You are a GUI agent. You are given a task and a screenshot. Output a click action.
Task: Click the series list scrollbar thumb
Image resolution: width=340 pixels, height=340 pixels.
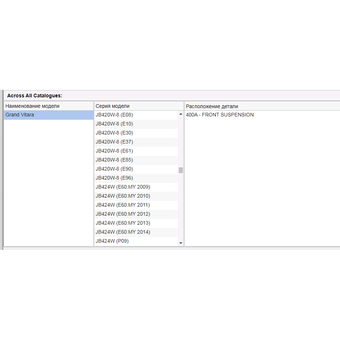click(181, 170)
